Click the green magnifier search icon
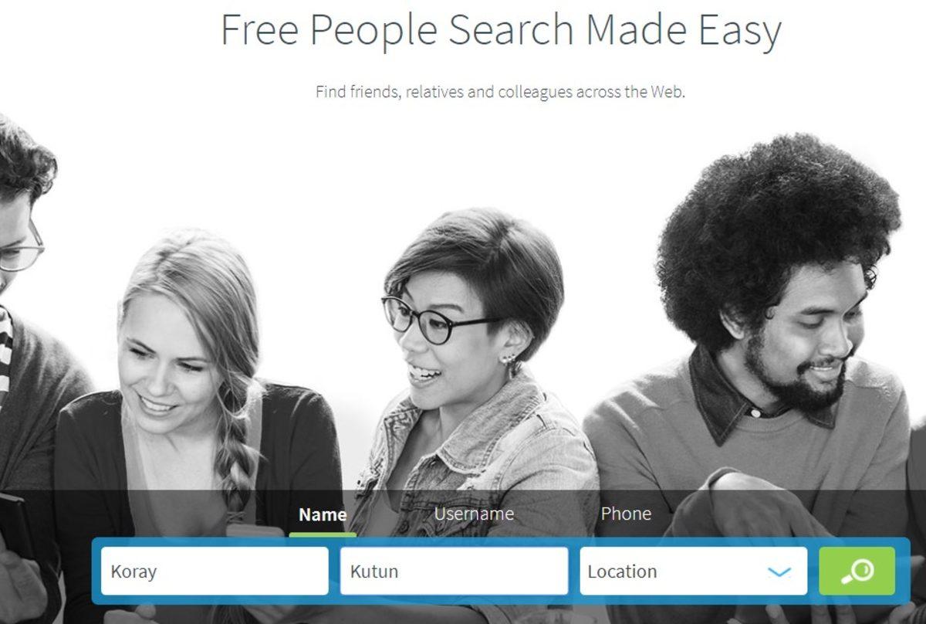Viewport: 926px width, 624px height. pos(857,571)
